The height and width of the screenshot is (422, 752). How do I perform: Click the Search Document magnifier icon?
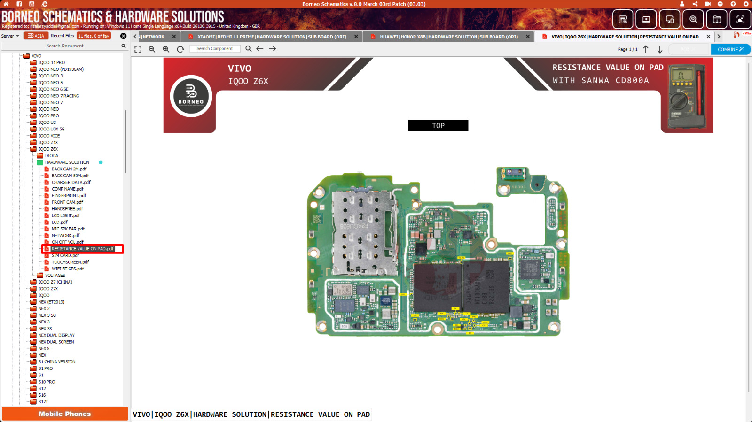coord(124,46)
